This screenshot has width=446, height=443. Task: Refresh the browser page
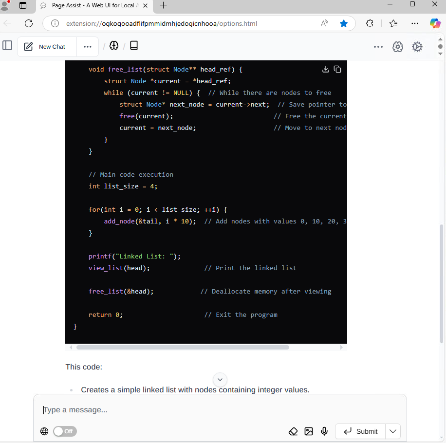click(29, 23)
